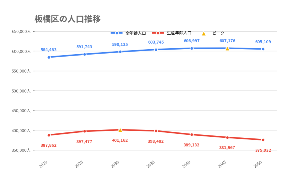Click the y-axis label 450,000人
The height and width of the screenshot is (195, 286).
point(21,110)
